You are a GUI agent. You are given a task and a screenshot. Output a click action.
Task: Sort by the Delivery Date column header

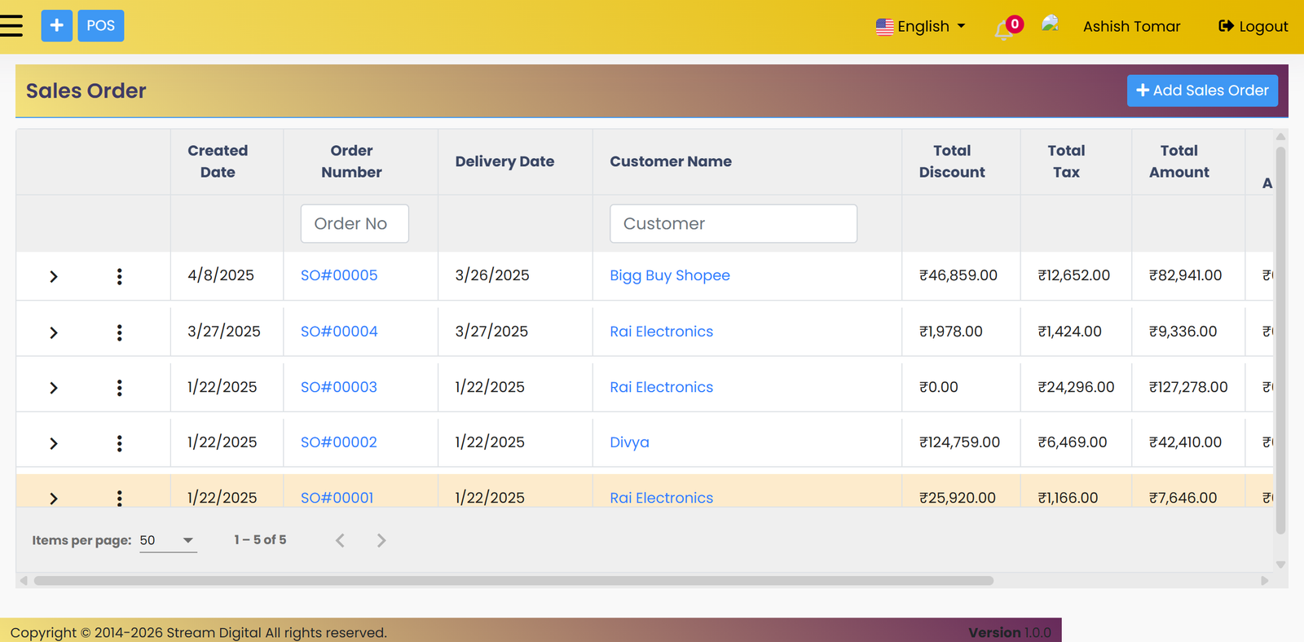click(x=504, y=161)
